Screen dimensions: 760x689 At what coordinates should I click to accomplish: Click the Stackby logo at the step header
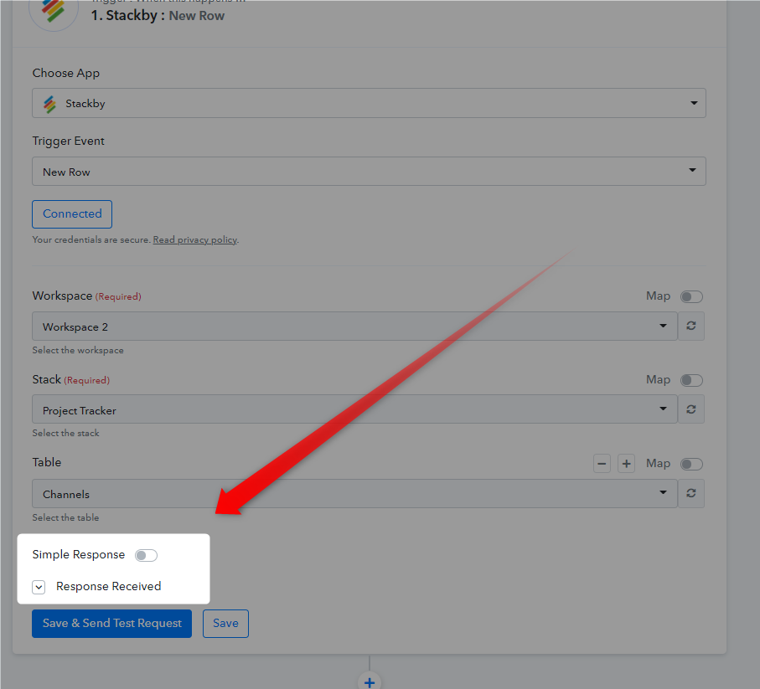click(x=53, y=11)
